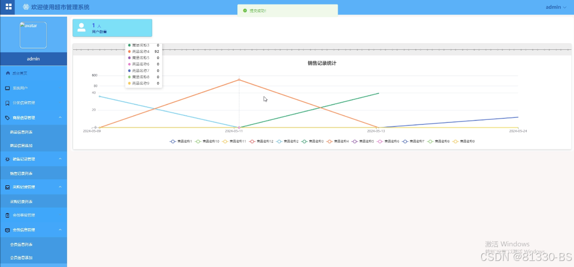Expand the 分类信息管理 menu with its chevron
Screen dimensions: 574x267
(60, 103)
